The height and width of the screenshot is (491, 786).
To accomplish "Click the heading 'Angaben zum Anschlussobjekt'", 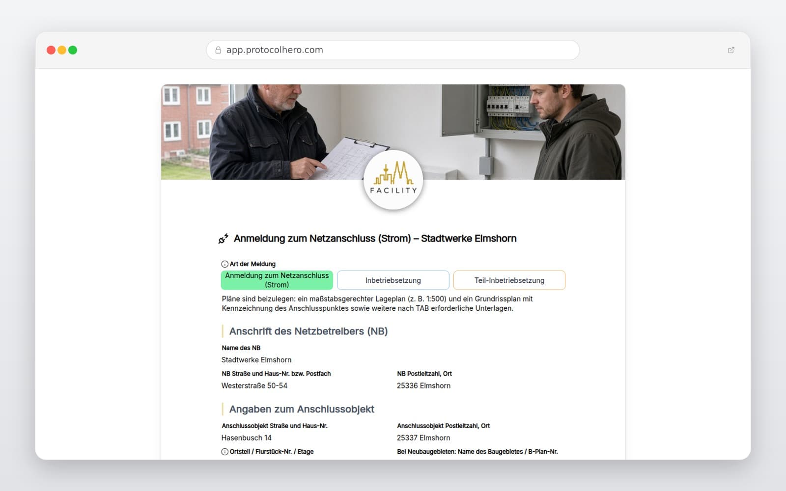I will pos(302,409).
